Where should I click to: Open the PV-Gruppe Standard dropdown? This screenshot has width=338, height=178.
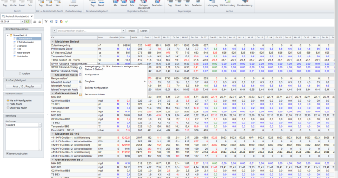click(x=40, y=125)
